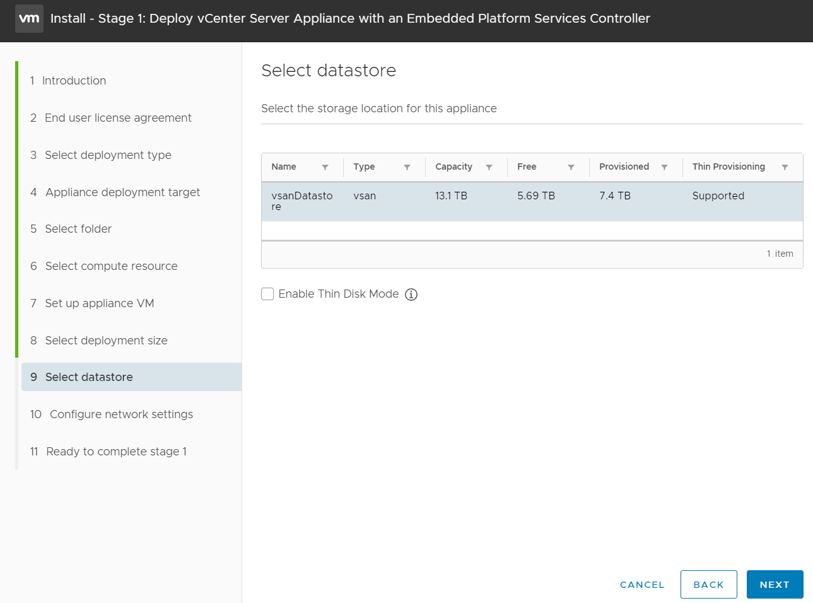Enable Thin Disk Mode checkbox

(x=267, y=294)
